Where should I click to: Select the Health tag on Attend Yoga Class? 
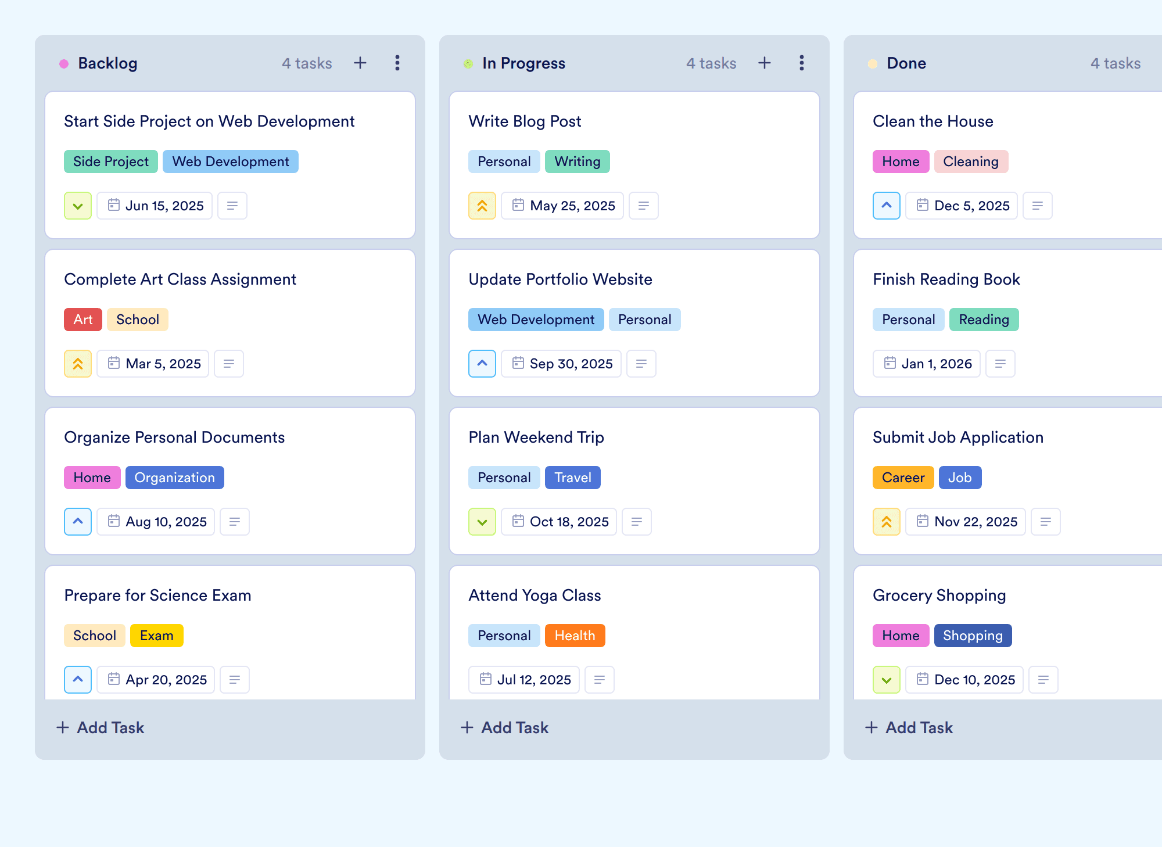coord(575,636)
